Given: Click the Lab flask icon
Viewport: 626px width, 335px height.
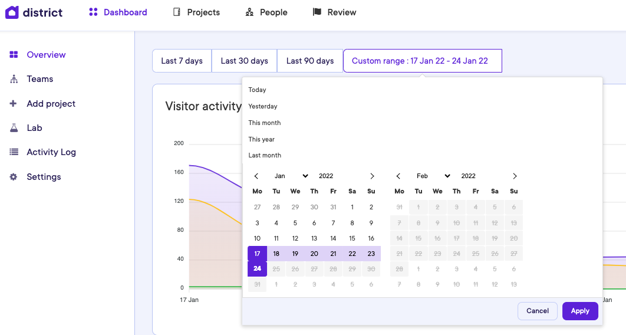Looking at the screenshot, I should tap(14, 128).
